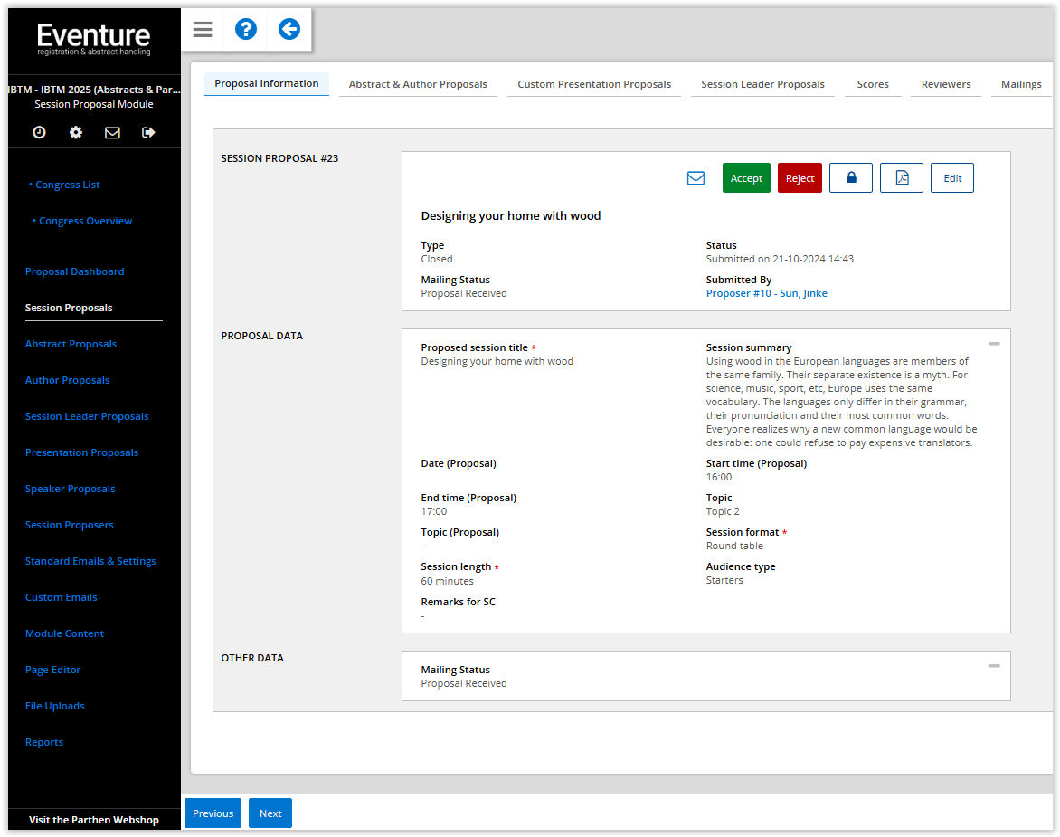Switch to Abstract & Author Proposals tab
This screenshot has height=837, width=1060.
pyautogui.click(x=418, y=84)
